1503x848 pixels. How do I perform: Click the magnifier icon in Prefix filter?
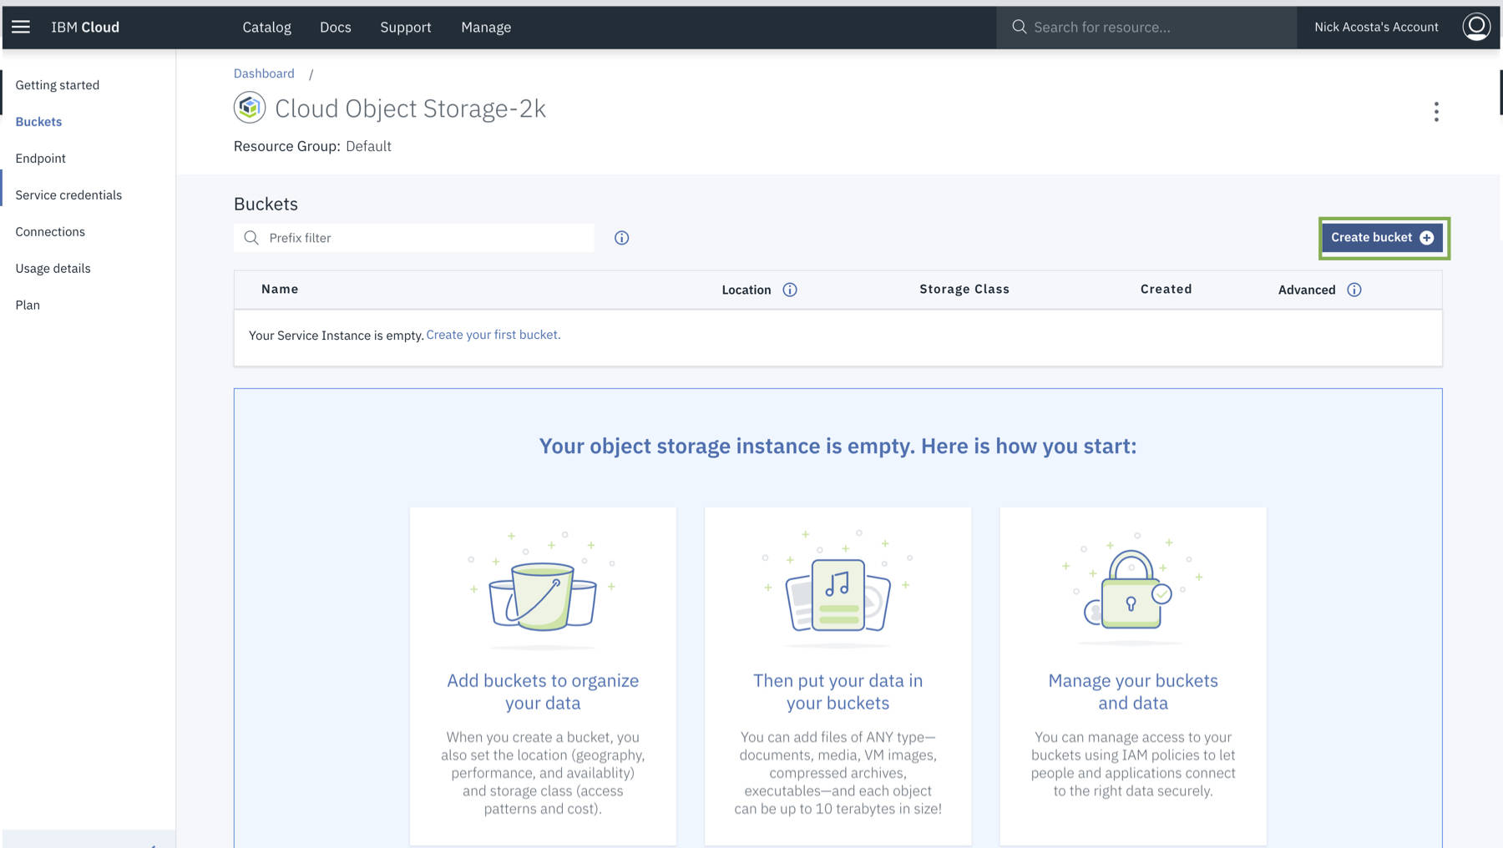251,238
